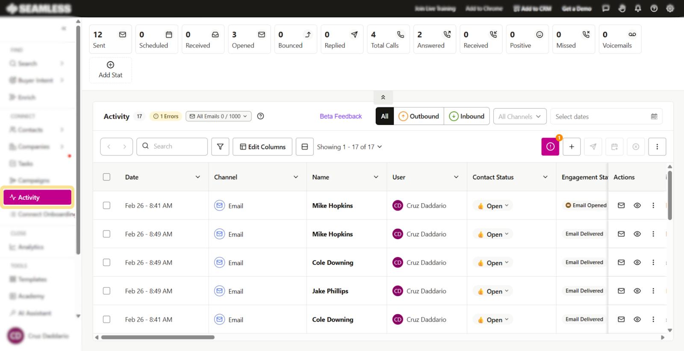Click the table horizontal scrollbar thumb
This screenshot has height=351, width=684.
(x=158, y=337)
